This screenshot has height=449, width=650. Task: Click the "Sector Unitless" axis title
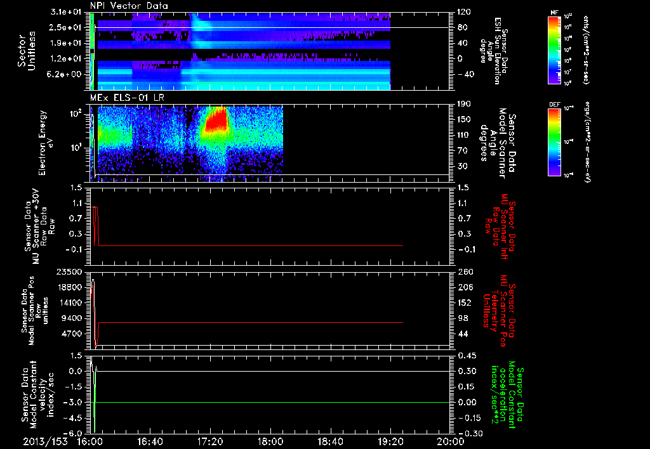pyautogui.click(x=27, y=51)
